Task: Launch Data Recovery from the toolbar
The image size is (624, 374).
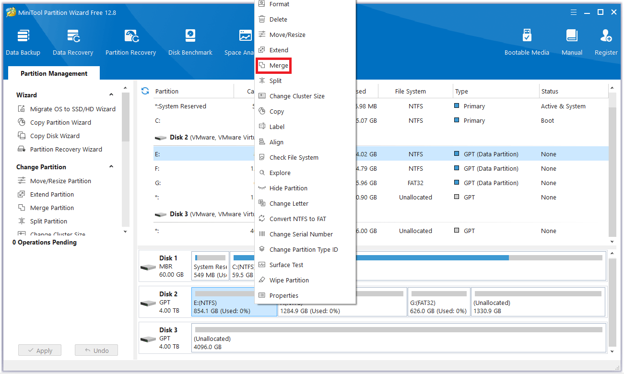Action: [x=73, y=42]
